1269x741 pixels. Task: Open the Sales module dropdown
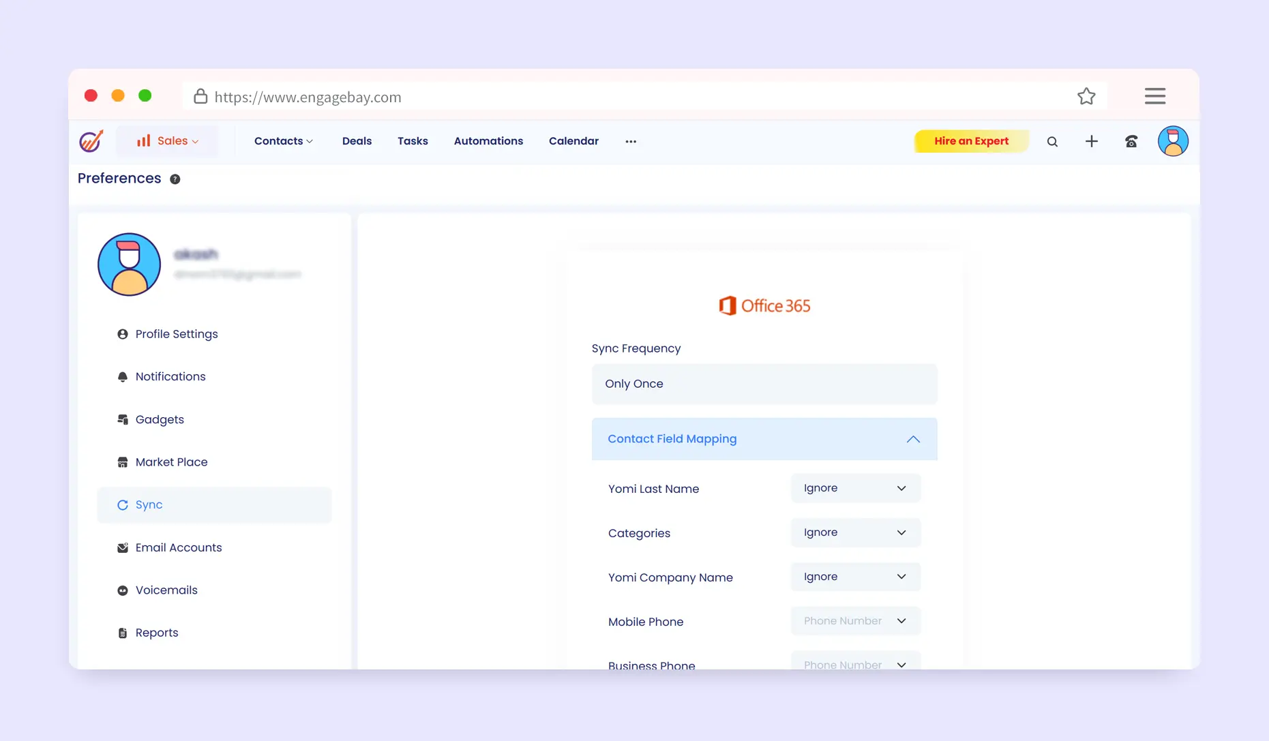click(x=167, y=141)
